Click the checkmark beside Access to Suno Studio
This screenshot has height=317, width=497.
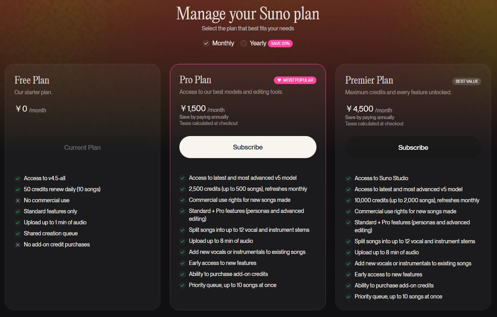click(348, 178)
